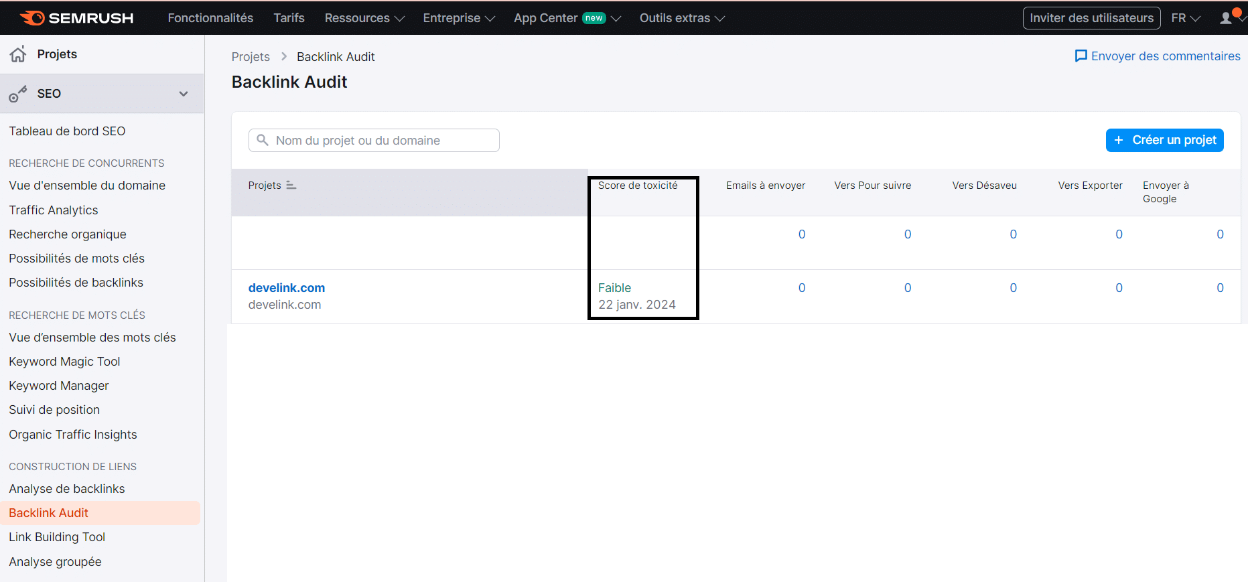Open Vue d'ensemble du domaine

click(x=87, y=186)
